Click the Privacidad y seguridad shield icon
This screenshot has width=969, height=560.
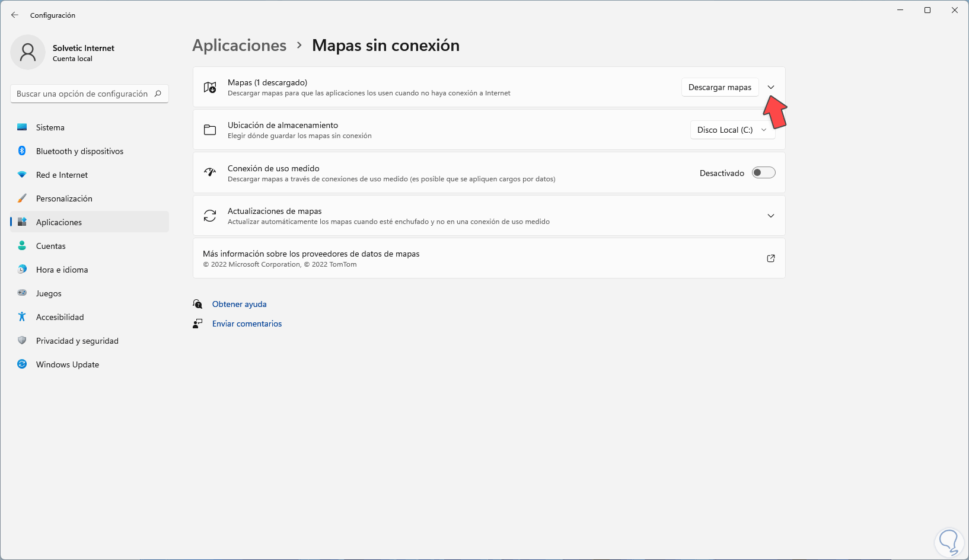pyautogui.click(x=22, y=341)
